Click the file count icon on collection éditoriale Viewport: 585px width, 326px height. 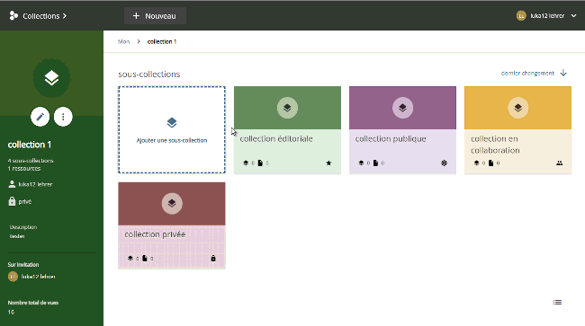(x=260, y=163)
